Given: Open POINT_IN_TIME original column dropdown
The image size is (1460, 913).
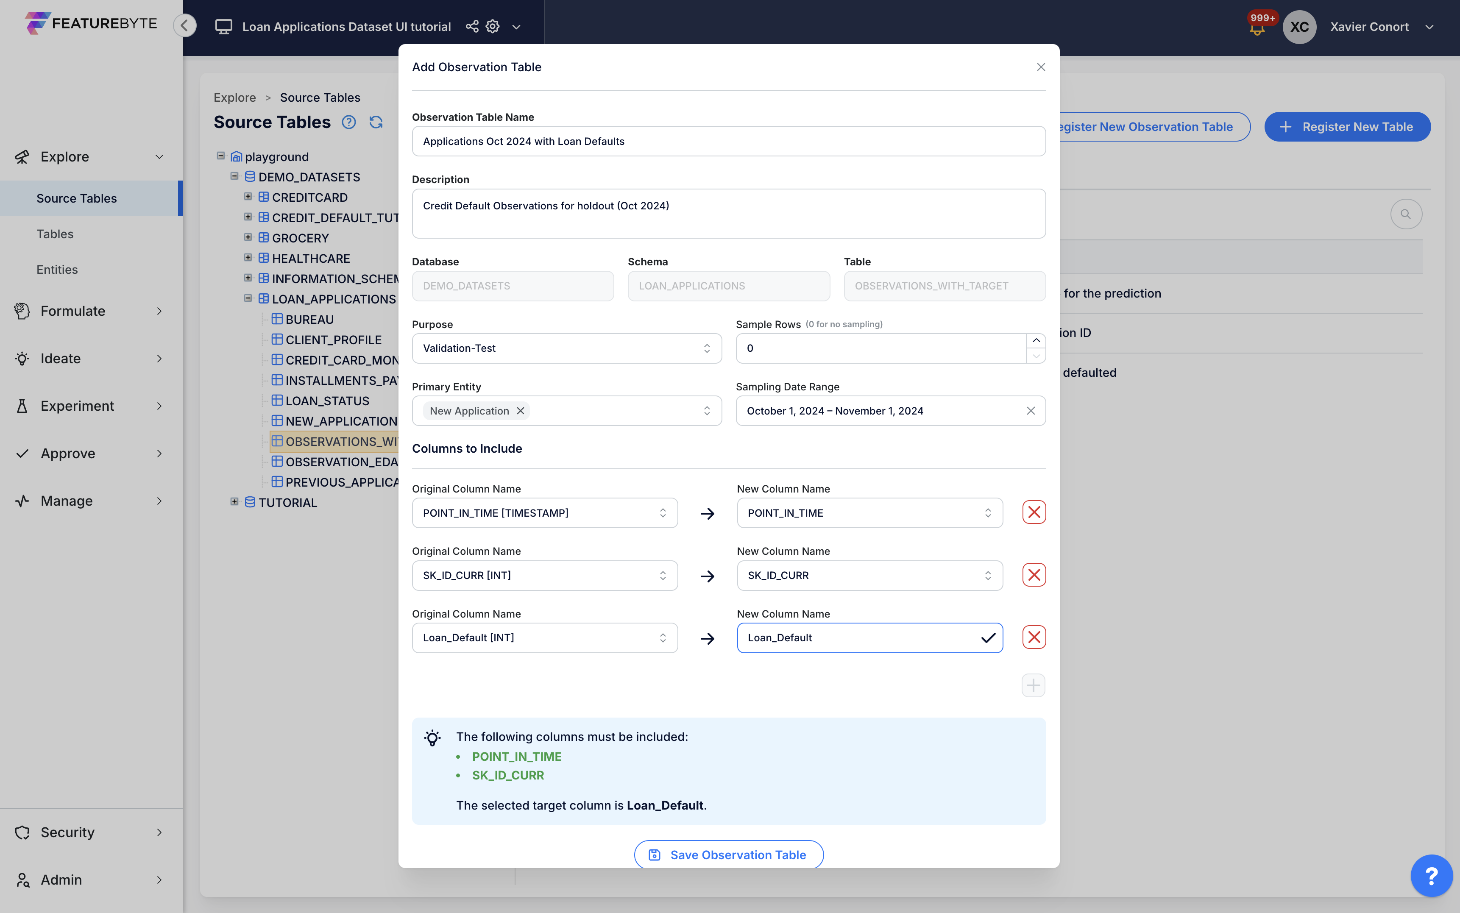Looking at the screenshot, I should 544,512.
